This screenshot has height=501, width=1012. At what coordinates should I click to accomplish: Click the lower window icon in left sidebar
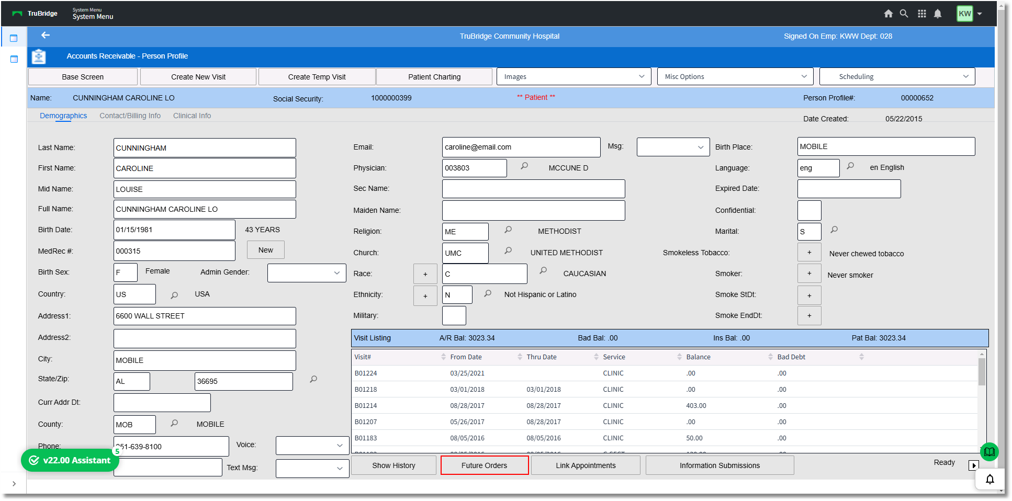14,59
